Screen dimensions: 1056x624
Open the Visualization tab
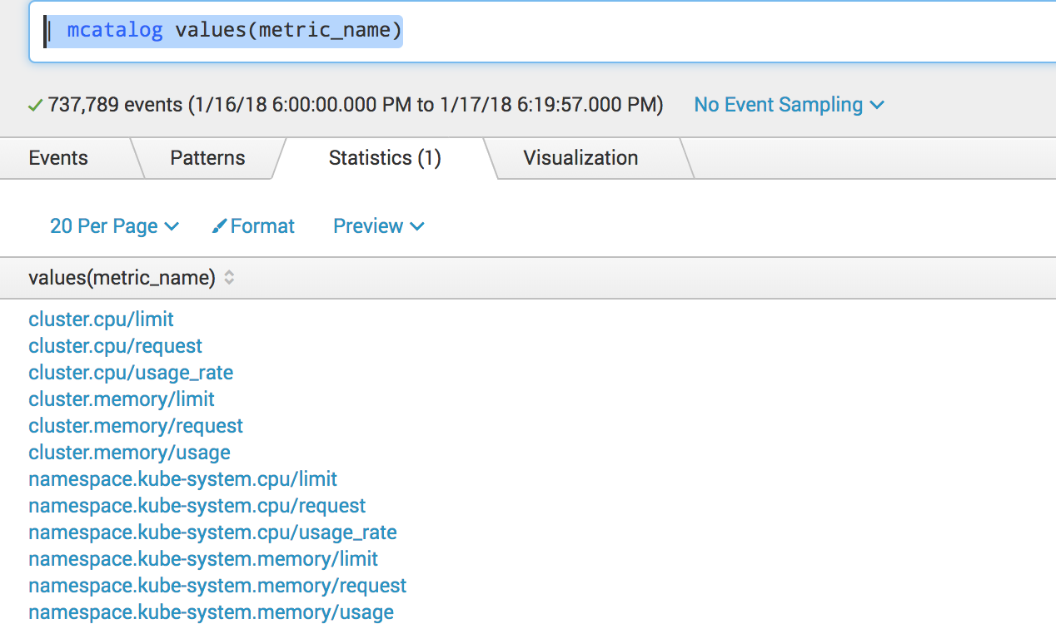(x=580, y=158)
